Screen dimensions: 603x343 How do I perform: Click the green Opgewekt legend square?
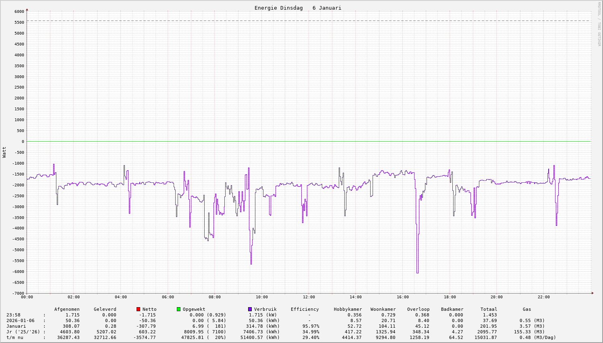(x=178, y=309)
